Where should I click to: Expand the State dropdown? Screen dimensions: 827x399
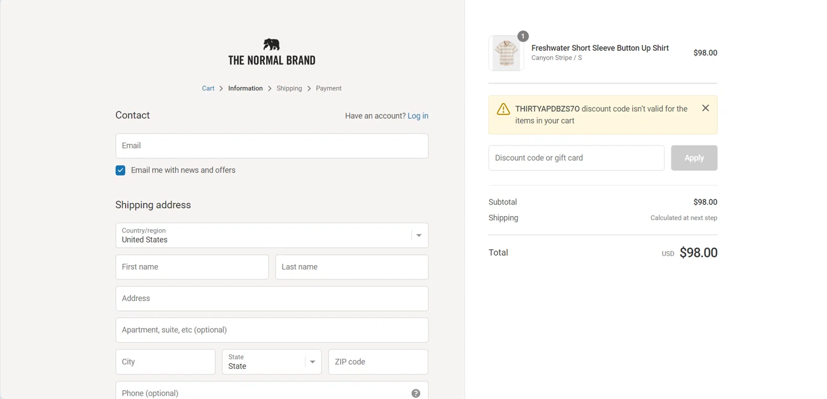tap(272, 362)
